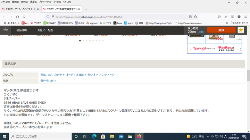Select the first carousel pagination dot
The image size is (250, 140).
[x=80, y=40]
